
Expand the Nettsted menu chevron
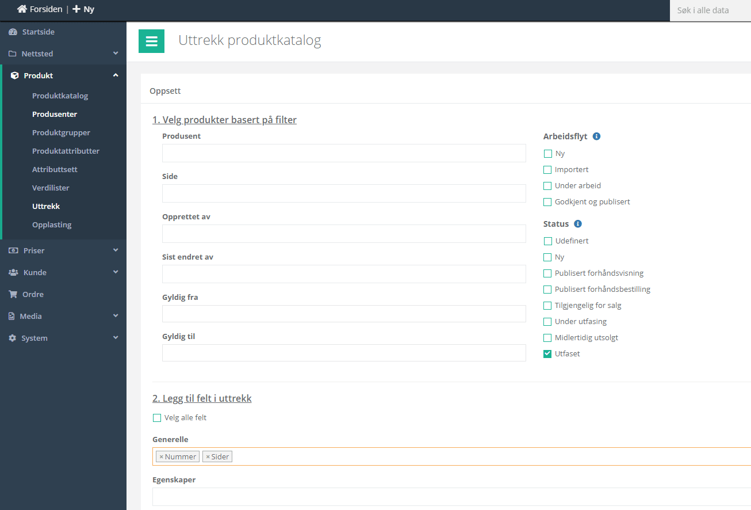point(116,54)
